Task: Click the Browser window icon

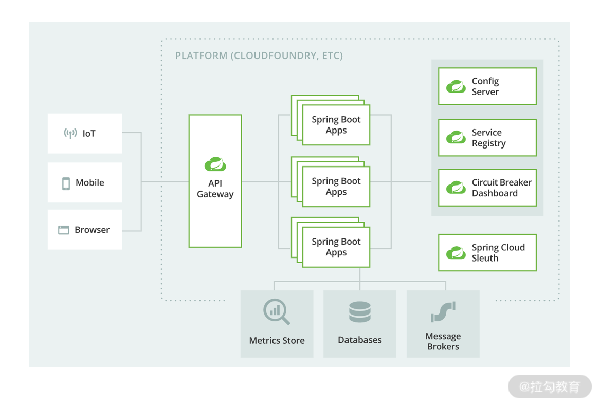Action: click(64, 230)
